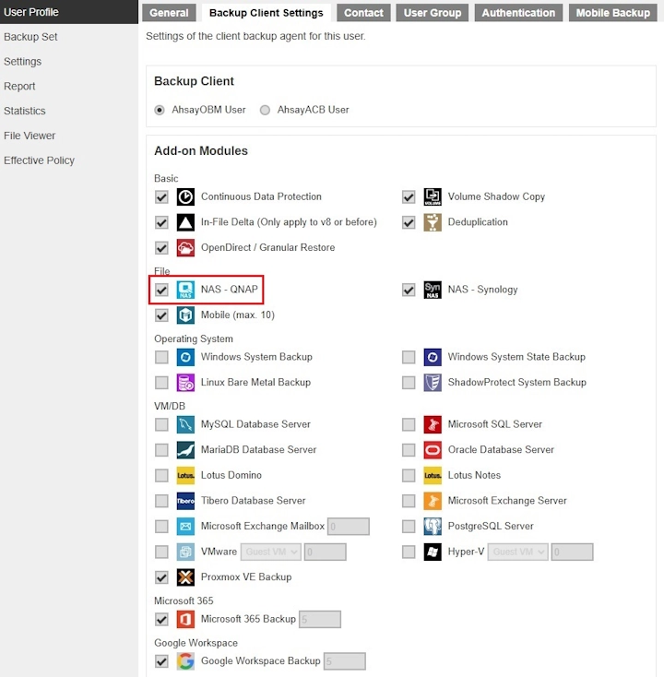Click the NAS - Synology module icon
Screen dimensions: 664x677
(x=432, y=290)
